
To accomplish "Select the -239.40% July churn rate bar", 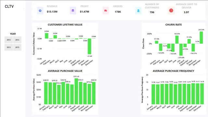I will 181,50.
